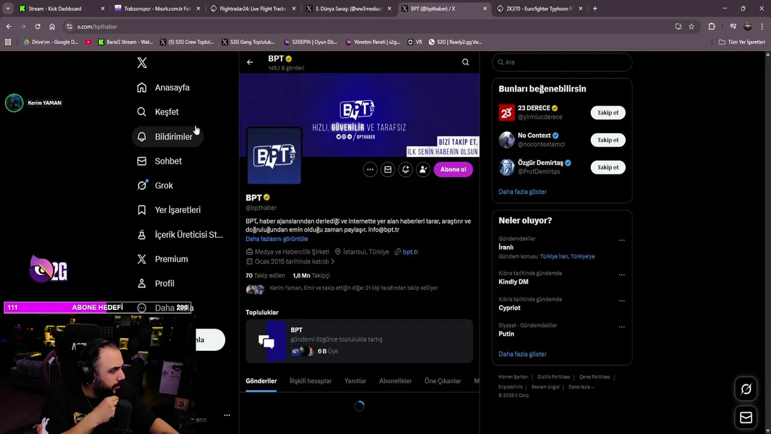This screenshot has width=771, height=434.
Task: Open Anasayfa home in sidebar
Action: point(163,87)
